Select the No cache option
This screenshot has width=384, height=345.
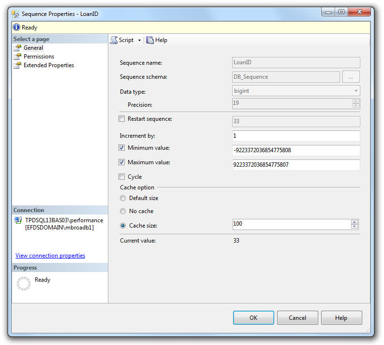click(x=123, y=211)
